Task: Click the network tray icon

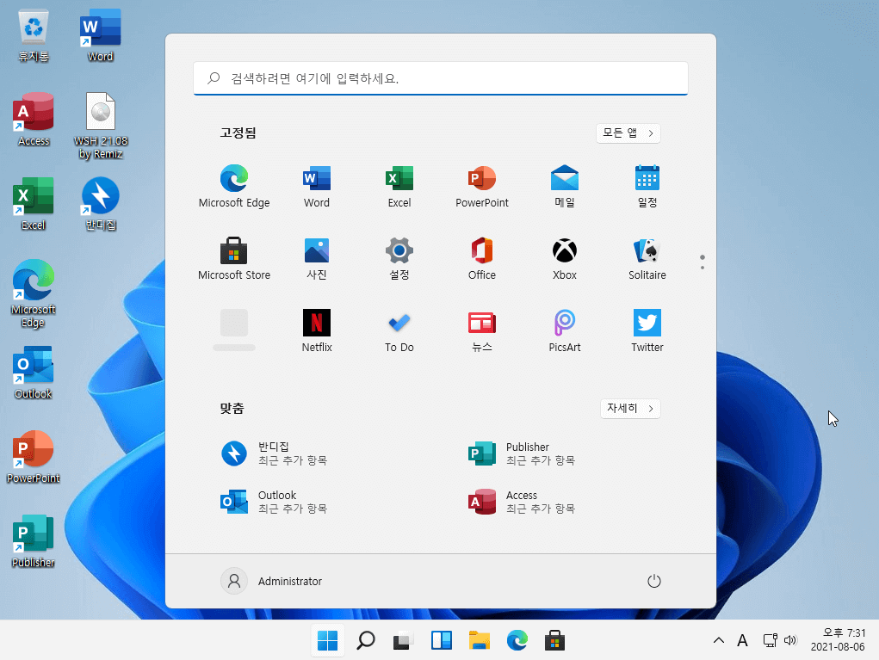Action: [770, 640]
